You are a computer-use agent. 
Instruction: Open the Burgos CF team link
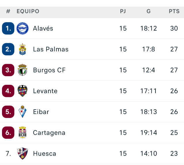click(49, 70)
